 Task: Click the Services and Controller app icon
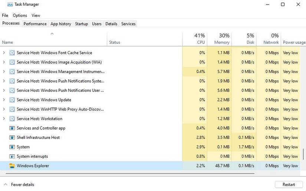tap(12, 128)
